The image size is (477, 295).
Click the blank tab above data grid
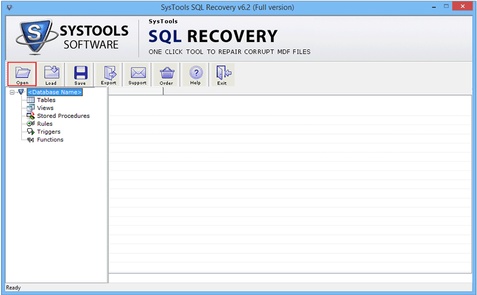136,91
